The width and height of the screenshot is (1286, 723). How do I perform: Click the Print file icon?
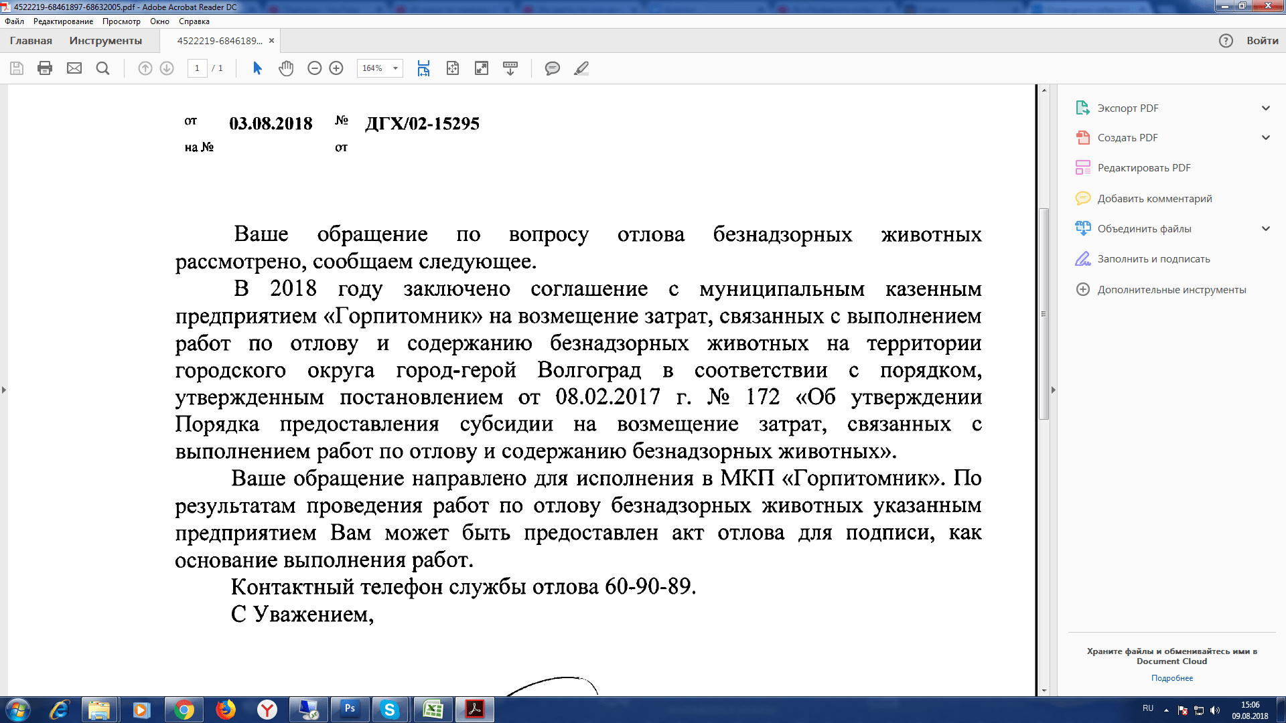pyautogui.click(x=45, y=68)
